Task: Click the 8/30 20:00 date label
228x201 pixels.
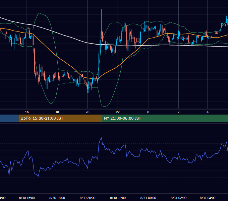Action: tap(88, 198)
